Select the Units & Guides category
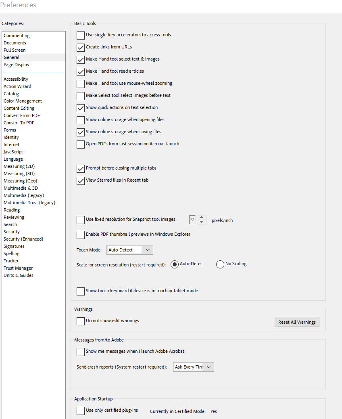The image size is (342, 419). (17, 275)
